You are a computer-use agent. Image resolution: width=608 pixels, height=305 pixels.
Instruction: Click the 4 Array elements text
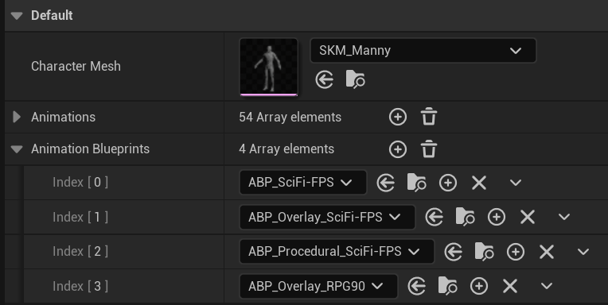coord(286,149)
